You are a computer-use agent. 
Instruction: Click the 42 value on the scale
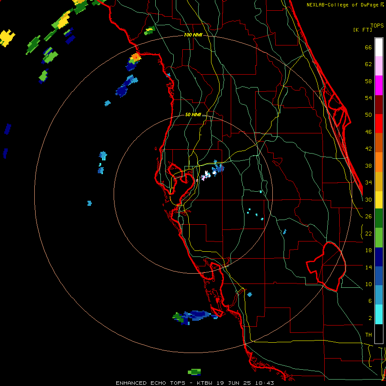[368, 149]
